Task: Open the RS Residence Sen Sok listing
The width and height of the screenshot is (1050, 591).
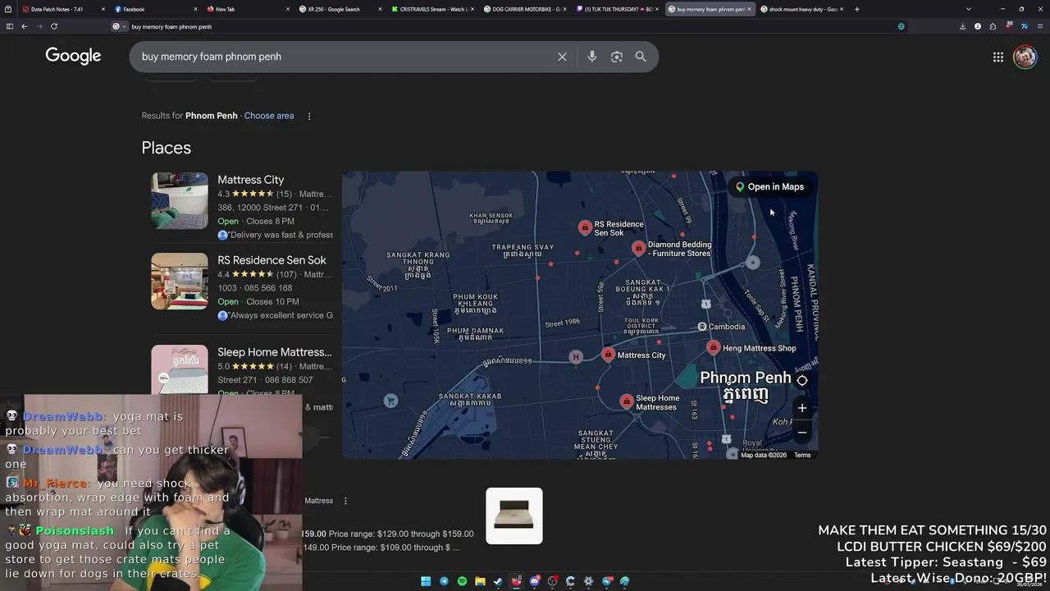Action: point(272,260)
